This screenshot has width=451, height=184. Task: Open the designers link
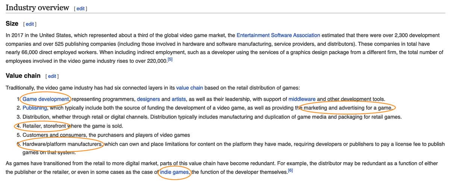click(x=148, y=100)
